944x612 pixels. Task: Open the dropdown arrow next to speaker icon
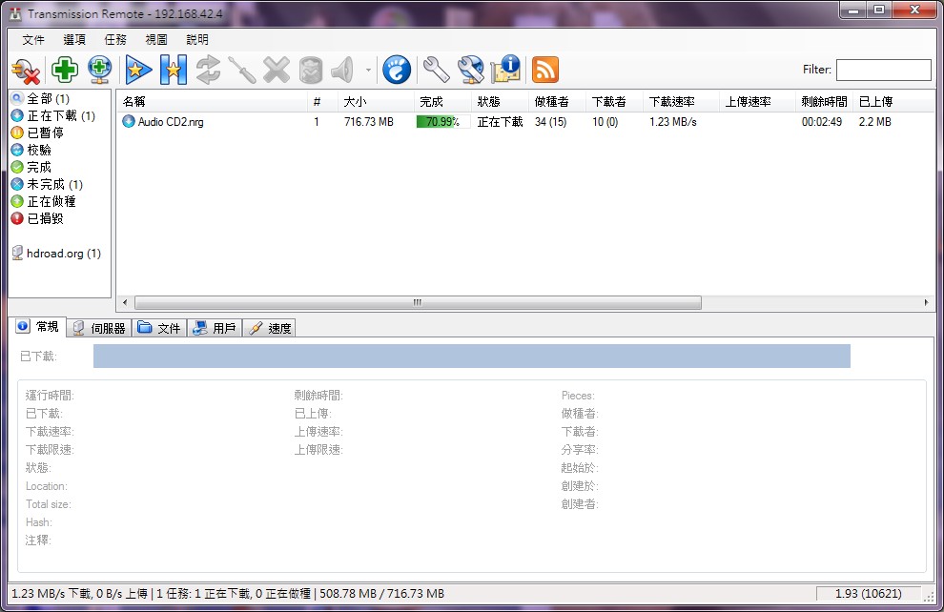click(x=368, y=70)
